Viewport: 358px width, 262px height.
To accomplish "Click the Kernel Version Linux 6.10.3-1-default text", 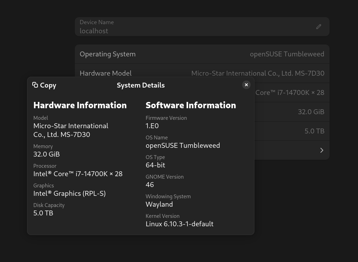I will 179,224.
